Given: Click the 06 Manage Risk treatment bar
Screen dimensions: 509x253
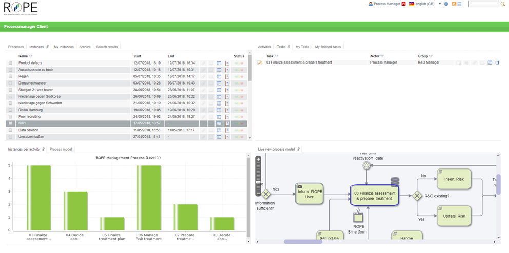Looking at the screenshot, I should pos(149,198).
